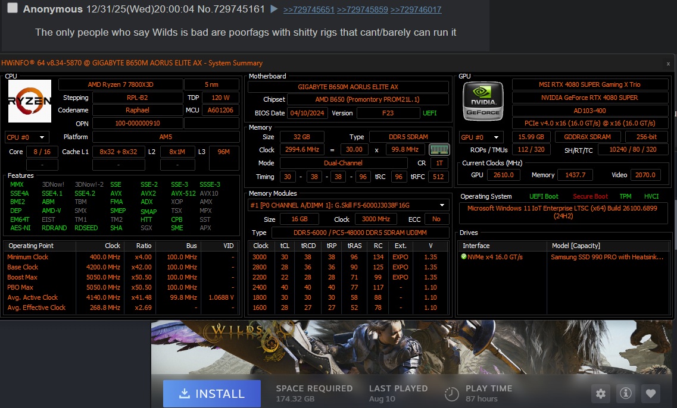Click the 120 W TDP value
677x408 pixels.
[x=220, y=98]
